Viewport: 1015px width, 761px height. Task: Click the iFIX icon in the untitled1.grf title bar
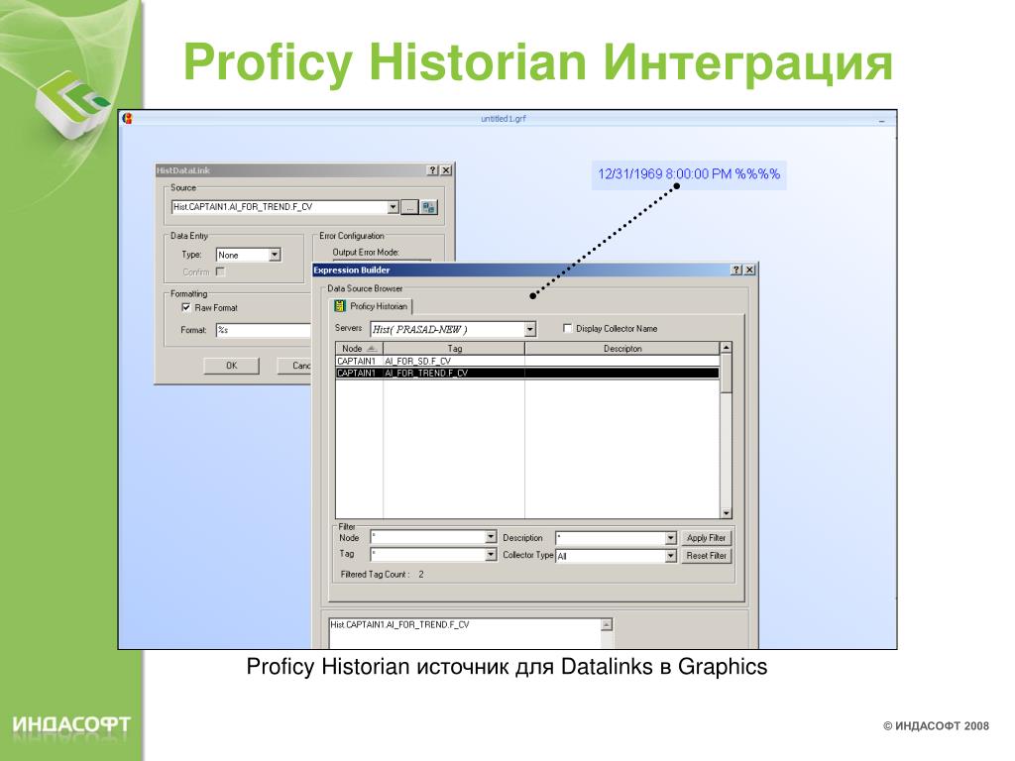(x=128, y=119)
